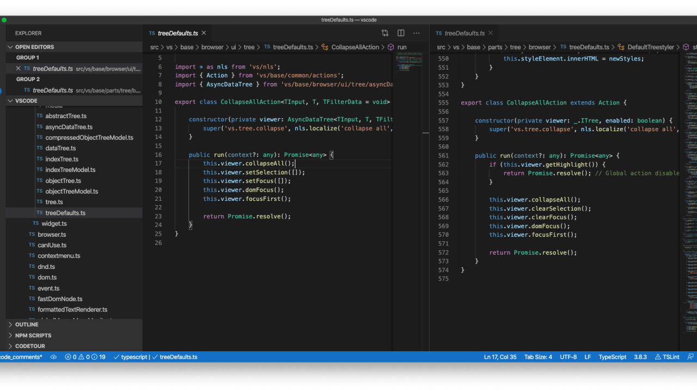Change indentation via 'Tab Size: 4'
The height and width of the screenshot is (392, 697).
click(538, 357)
